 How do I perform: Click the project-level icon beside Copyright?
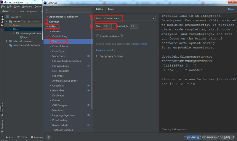[88, 85]
